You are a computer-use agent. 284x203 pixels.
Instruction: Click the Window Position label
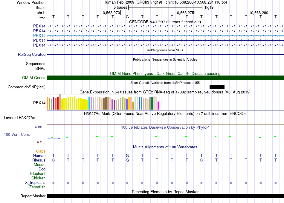coord(31,2)
